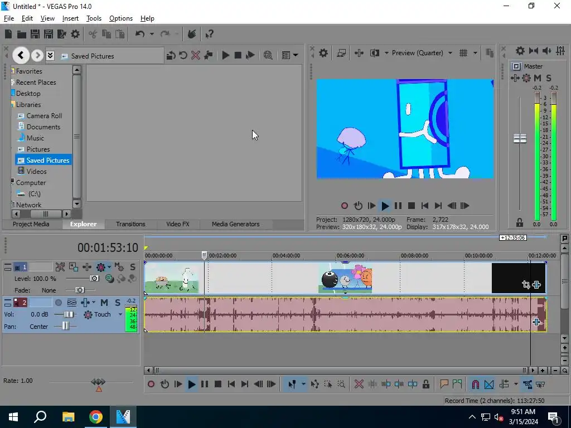Image resolution: width=571 pixels, height=428 pixels.
Task: Toggle Dim Output speaker icon
Action: (x=546, y=51)
